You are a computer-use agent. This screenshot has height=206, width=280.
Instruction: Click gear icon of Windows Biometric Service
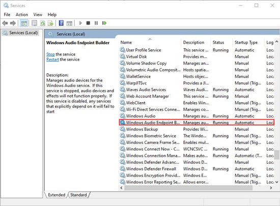coord(123,135)
